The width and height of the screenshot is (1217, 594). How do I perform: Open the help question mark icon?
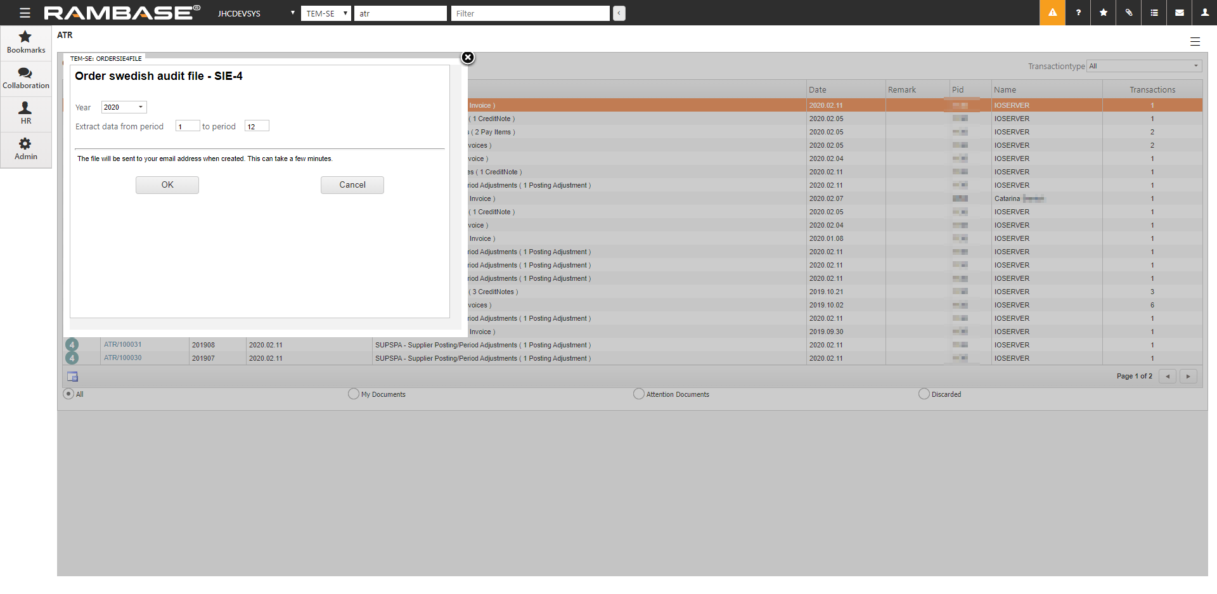[1078, 13]
